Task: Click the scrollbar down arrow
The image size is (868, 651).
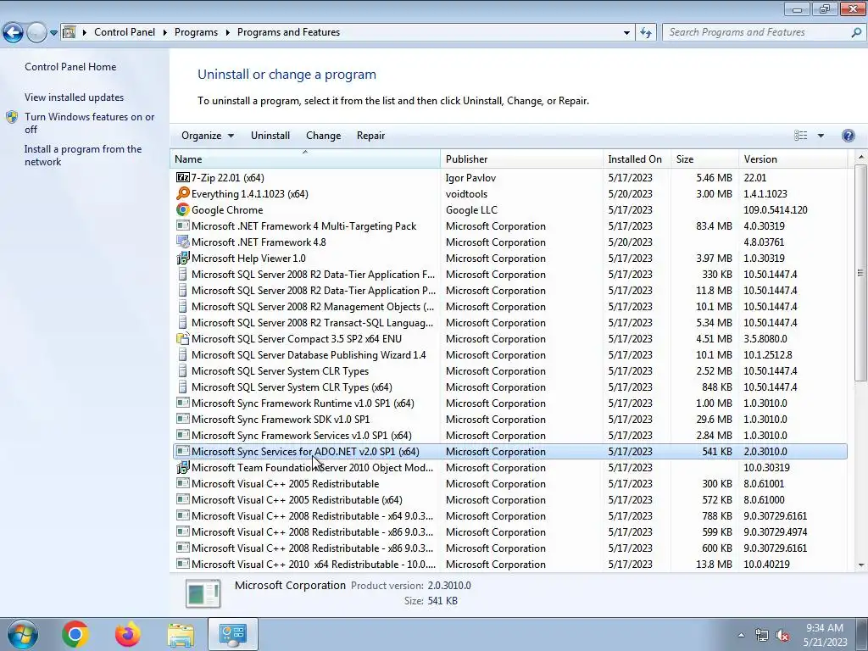Action: click(860, 565)
